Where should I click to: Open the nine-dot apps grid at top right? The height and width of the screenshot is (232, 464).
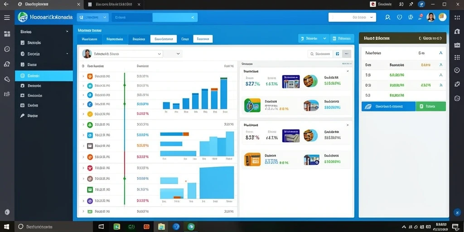[x=457, y=18]
